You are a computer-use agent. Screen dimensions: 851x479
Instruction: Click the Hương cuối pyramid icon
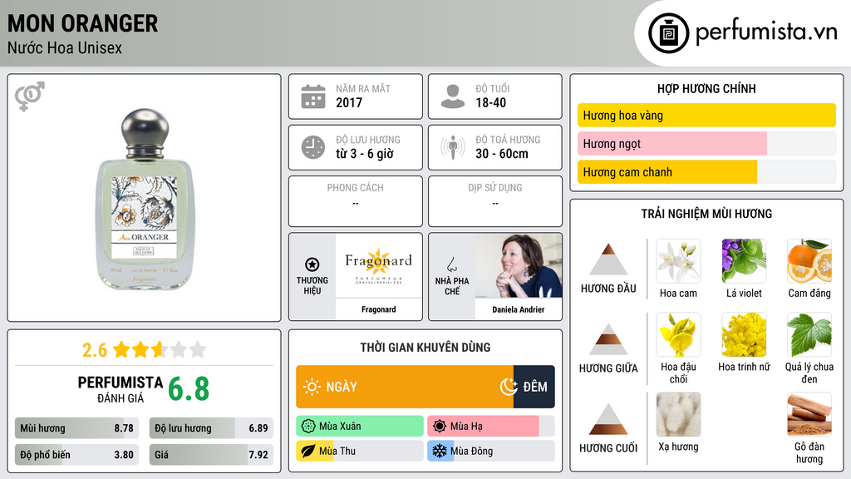[x=608, y=419]
